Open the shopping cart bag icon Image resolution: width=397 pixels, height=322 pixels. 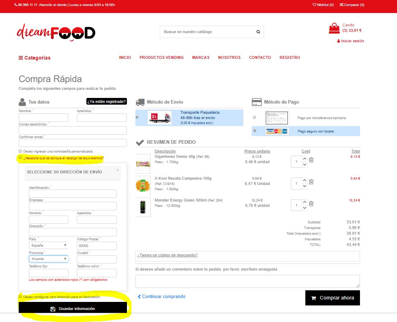coord(334,28)
